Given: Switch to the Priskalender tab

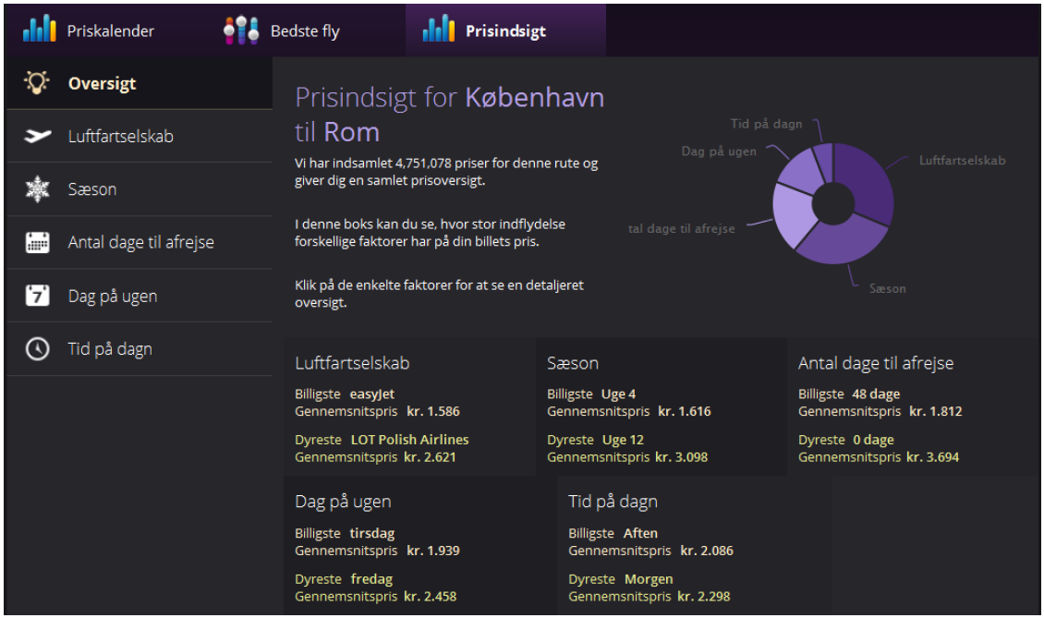Looking at the screenshot, I should 110,30.
